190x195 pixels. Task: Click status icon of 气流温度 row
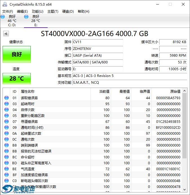6,169
